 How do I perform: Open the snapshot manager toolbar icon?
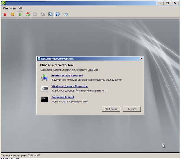pyautogui.click(x=50, y=14)
